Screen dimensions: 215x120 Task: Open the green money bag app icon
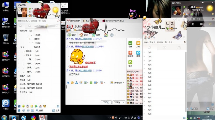tap(23, 106)
